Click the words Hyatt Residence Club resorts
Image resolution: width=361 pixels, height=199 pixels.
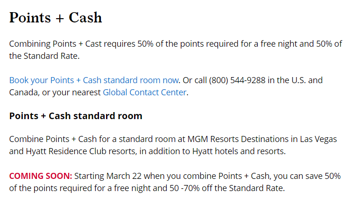click(x=81, y=151)
